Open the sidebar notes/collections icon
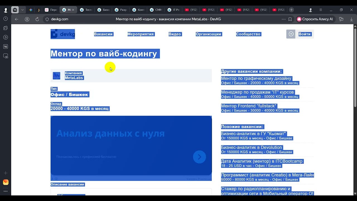The height and width of the screenshot is (201, 357). pos(6,28)
